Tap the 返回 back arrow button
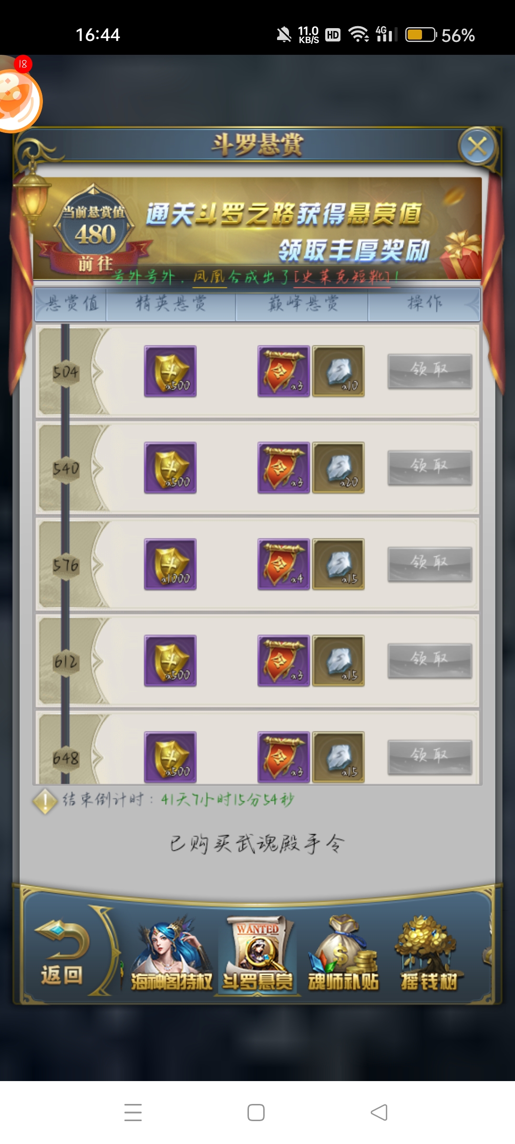Screen dimensions: 515x1144 click(x=62, y=954)
